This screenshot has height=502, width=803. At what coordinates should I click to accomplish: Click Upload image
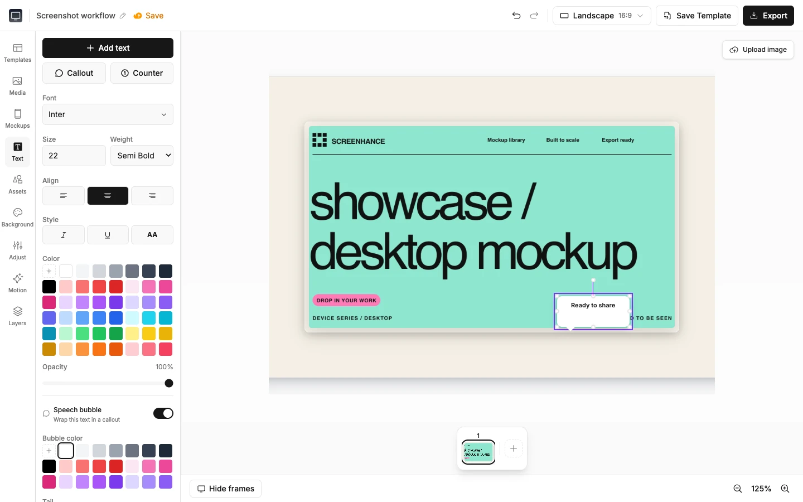[x=758, y=50]
